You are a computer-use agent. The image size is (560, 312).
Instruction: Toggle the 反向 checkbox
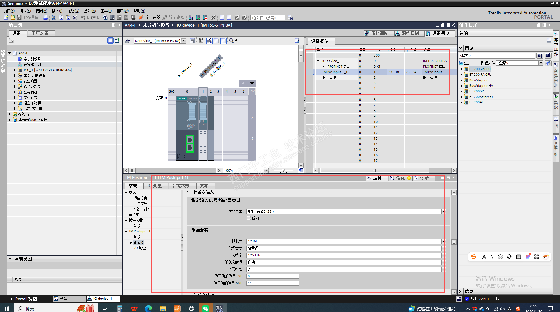coord(249,218)
